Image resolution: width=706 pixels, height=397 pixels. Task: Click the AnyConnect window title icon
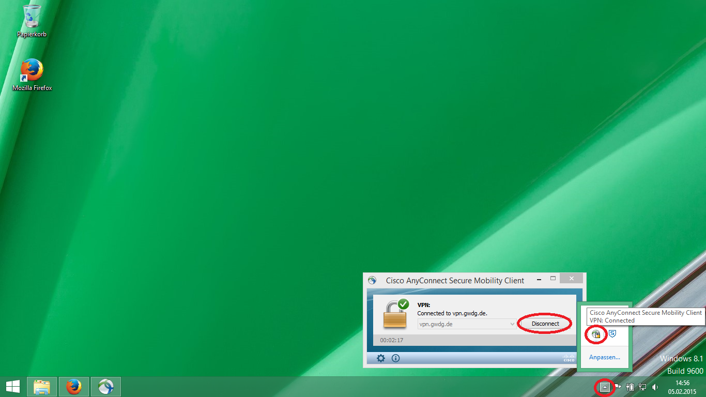point(372,280)
